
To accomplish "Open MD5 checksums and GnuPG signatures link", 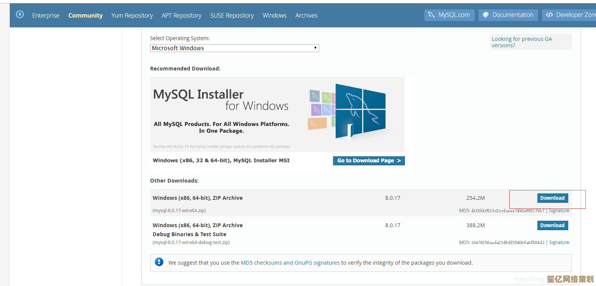I will [290, 263].
